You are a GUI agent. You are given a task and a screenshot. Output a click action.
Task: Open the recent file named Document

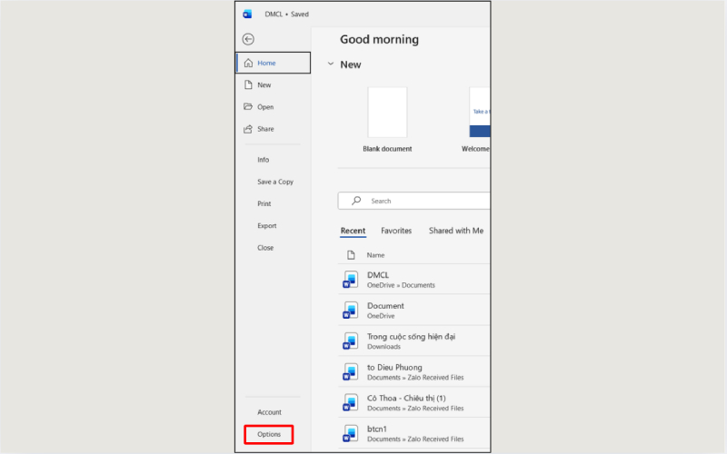tap(414, 310)
